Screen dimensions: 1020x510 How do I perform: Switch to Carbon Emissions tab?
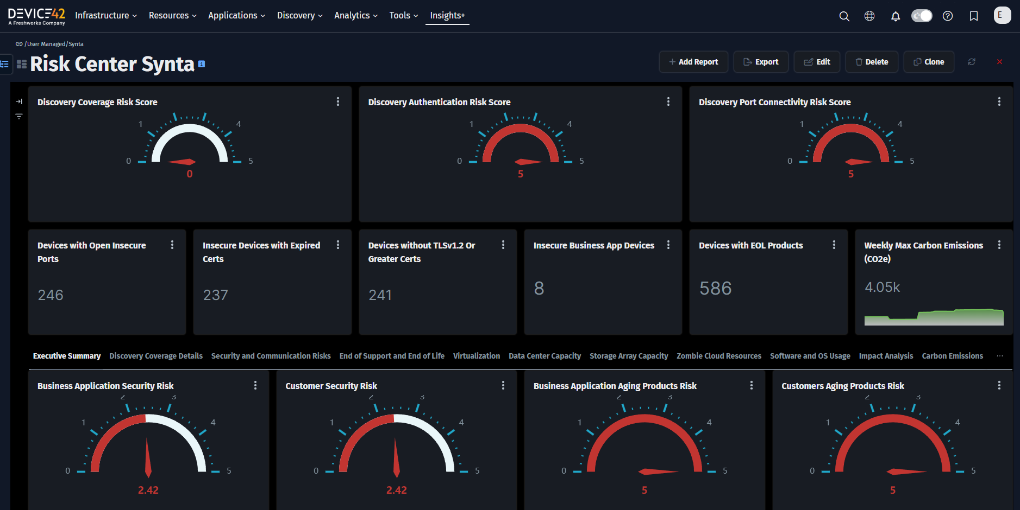(953, 356)
